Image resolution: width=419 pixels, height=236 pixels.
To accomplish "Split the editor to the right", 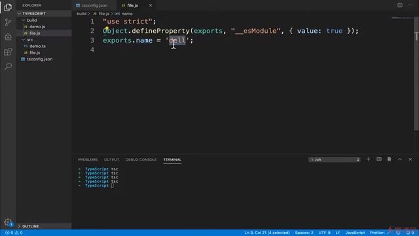I will click(400, 5).
